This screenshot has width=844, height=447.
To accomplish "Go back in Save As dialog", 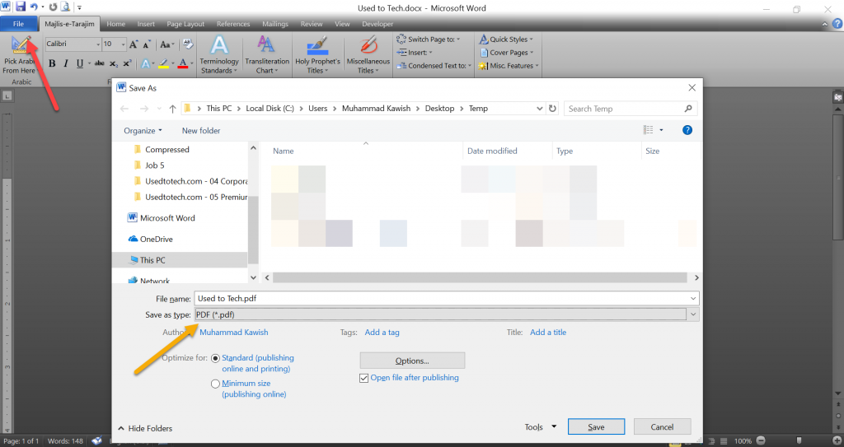I will (x=124, y=109).
